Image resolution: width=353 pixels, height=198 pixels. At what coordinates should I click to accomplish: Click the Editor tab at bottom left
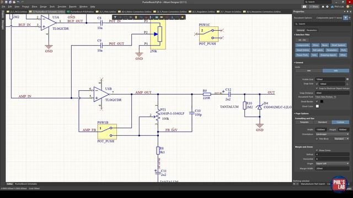coord(10,184)
